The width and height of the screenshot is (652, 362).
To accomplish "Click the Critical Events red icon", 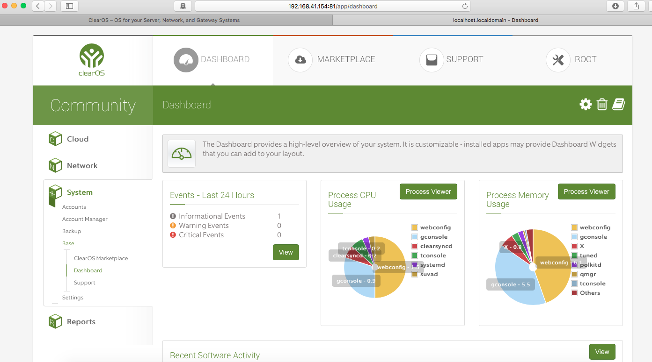I will point(173,235).
